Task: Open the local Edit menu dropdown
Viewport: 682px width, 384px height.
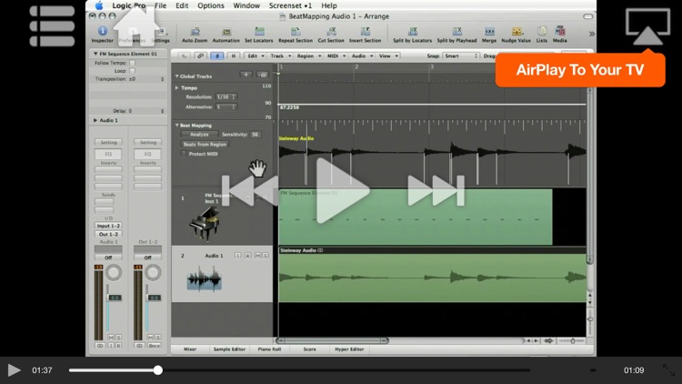Action: coord(255,56)
